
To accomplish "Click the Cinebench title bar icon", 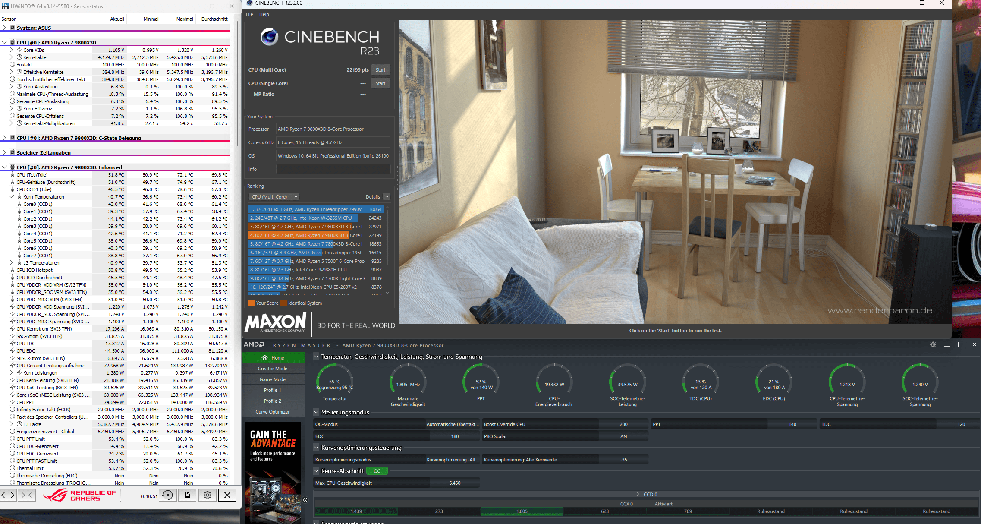I will click(x=249, y=3).
